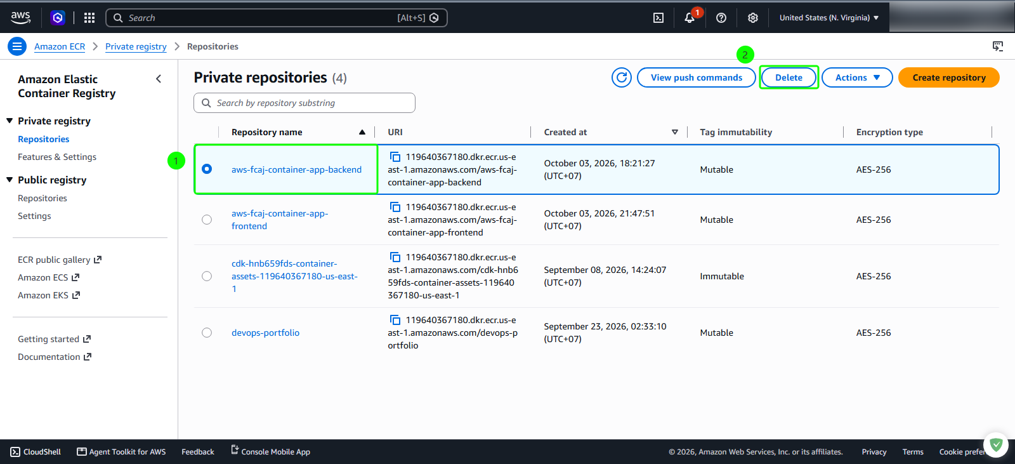Viewport: 1015px width, 464px height.
Task: Open the feedback panel icon under the region bar
Action: click(x=998, y=46)
